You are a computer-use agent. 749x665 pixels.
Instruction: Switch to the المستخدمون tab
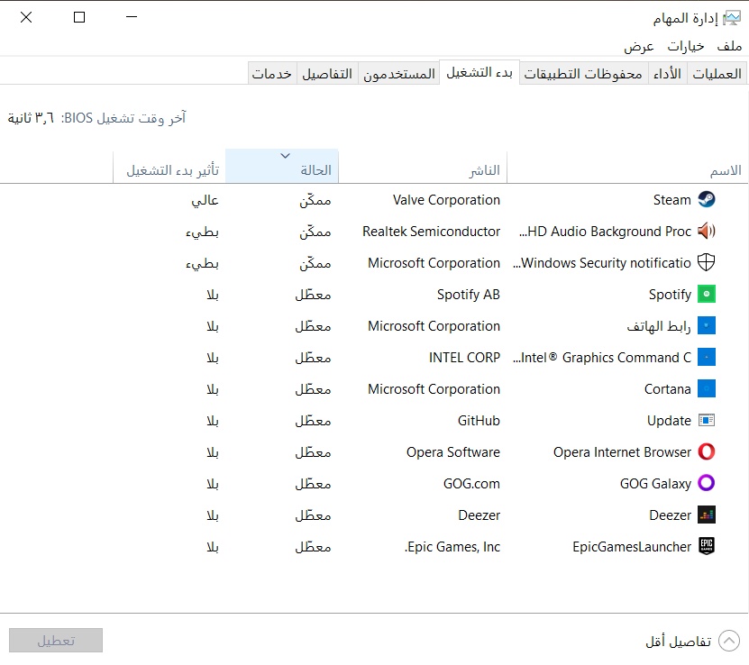pyautogui.click(x=399, y=74)
